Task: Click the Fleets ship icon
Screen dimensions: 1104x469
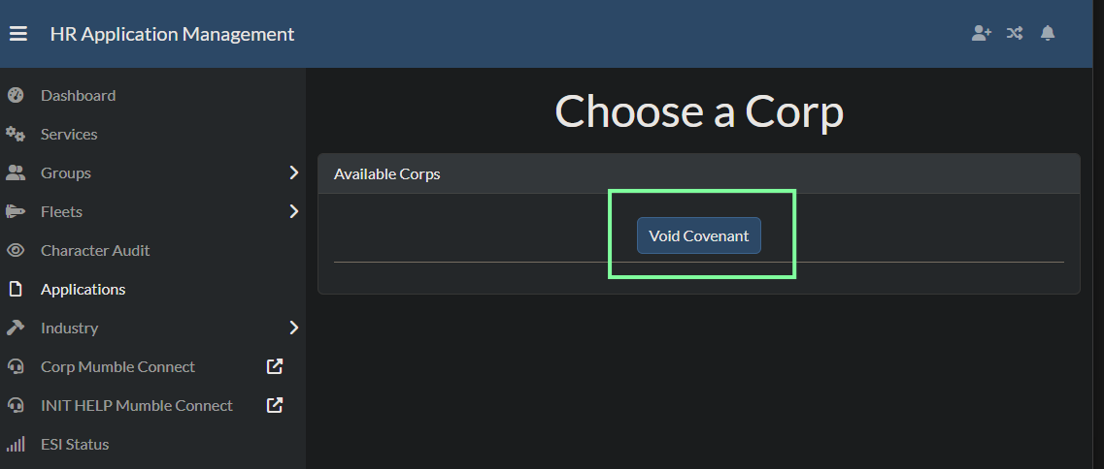Action: pyautogui.click(x=16, y=211)
